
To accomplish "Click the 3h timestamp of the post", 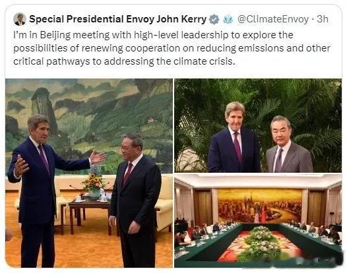I will 323,19.
